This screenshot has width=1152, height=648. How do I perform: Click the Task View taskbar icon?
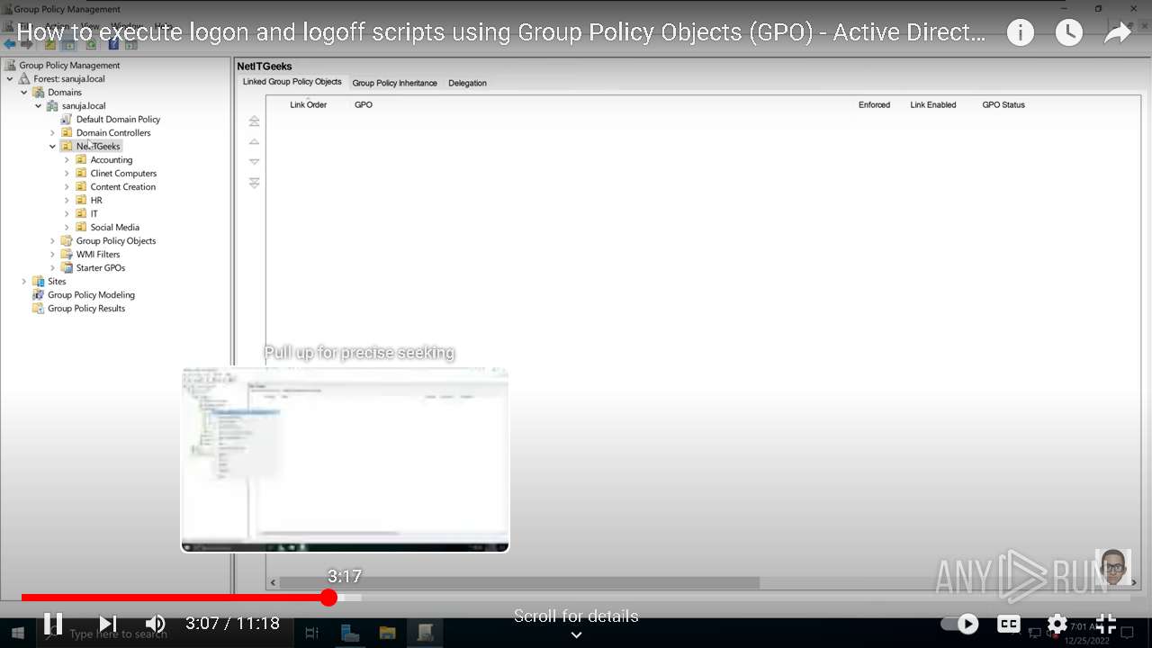click(312, 634)
